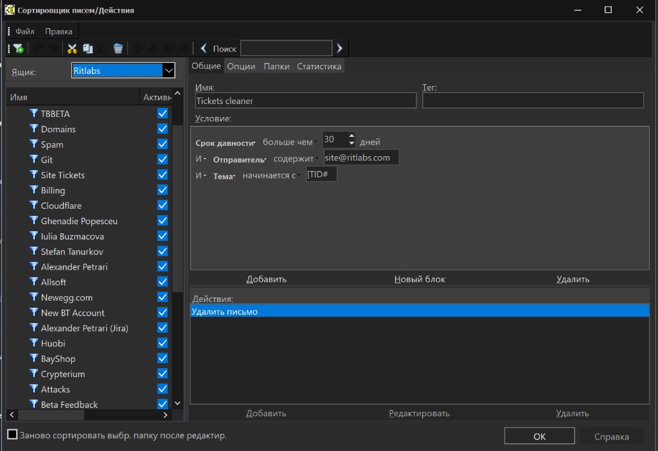
Task: Click the filter icon next to Allsoft
Action: click(x=34, y=281)
